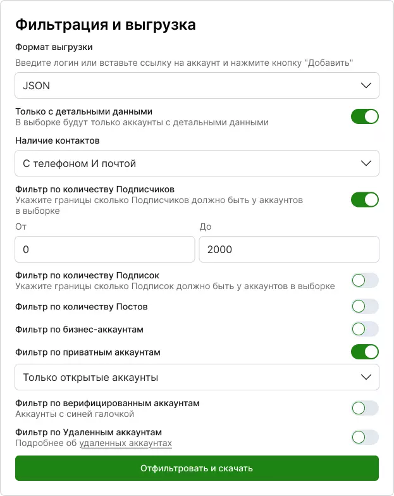Turn off the приватным аккаунтам filter toggle

(364, 352)
